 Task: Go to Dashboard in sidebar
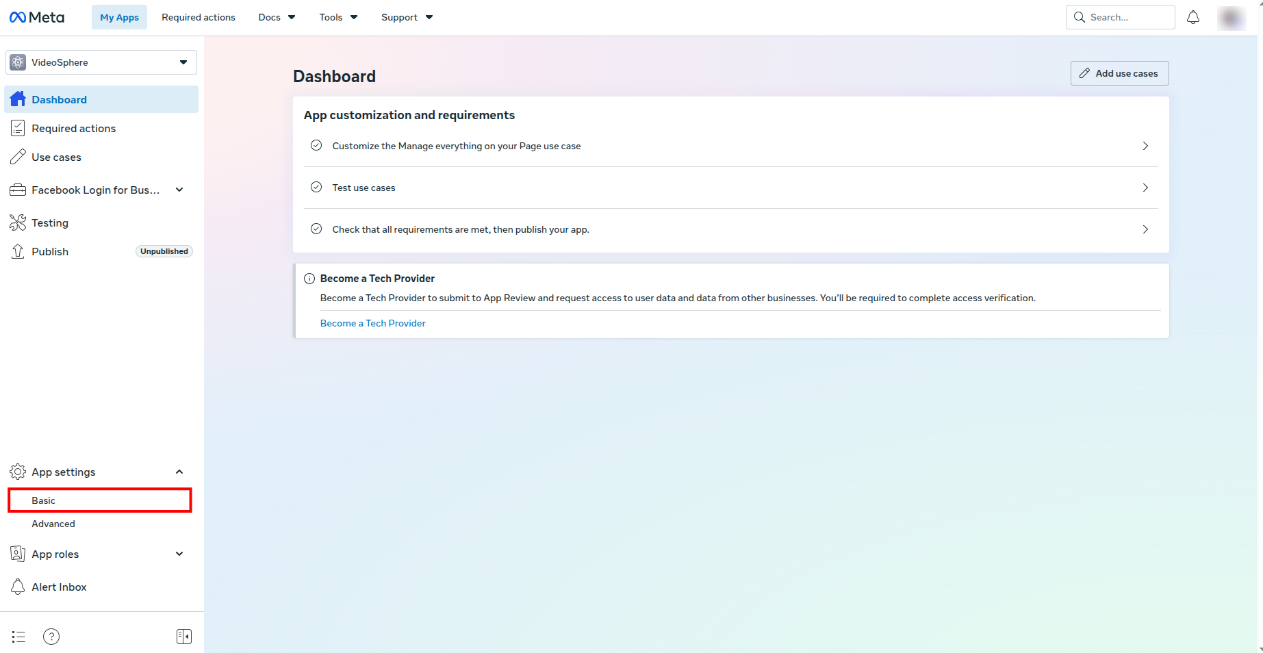click(101, 99)
